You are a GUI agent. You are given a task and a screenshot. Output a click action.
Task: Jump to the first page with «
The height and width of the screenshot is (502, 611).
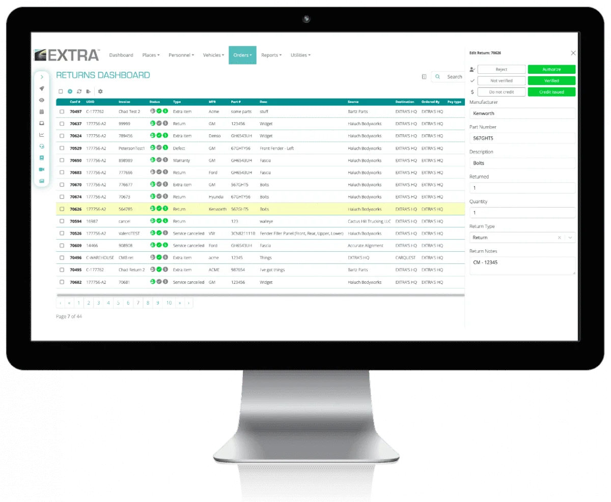point(69,303)
